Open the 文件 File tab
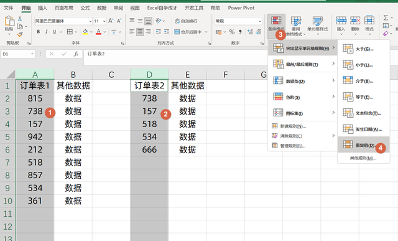This screenshot has height=241, width=398. coord(8,8)
